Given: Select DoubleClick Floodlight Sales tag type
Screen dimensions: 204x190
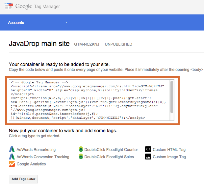Looking at the screenshot, I should click(x=109, y=157).
